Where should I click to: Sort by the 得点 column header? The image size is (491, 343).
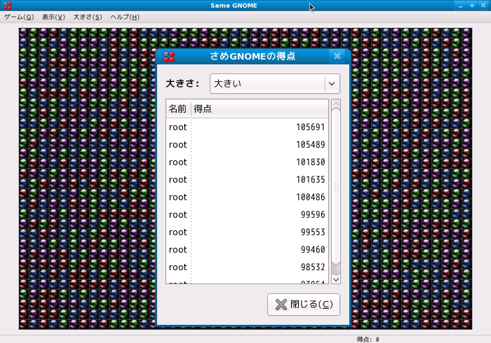260,108
